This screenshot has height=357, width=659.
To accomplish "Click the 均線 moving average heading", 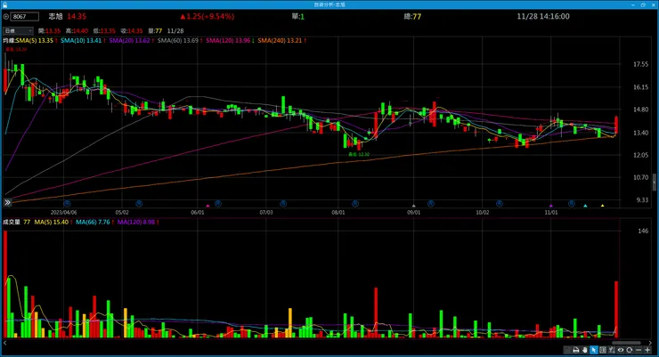I will pos(9,41).
